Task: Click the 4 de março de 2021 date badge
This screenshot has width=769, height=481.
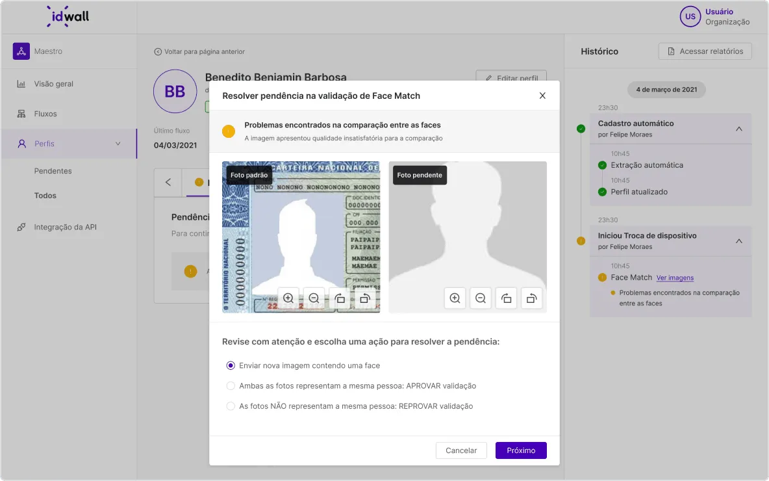Action: [666, 90]
